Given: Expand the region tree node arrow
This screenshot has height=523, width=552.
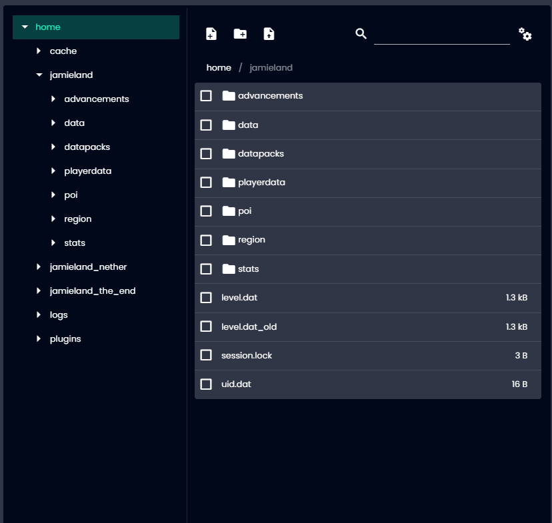Looking at the screenshot, I should click(53, 219).
